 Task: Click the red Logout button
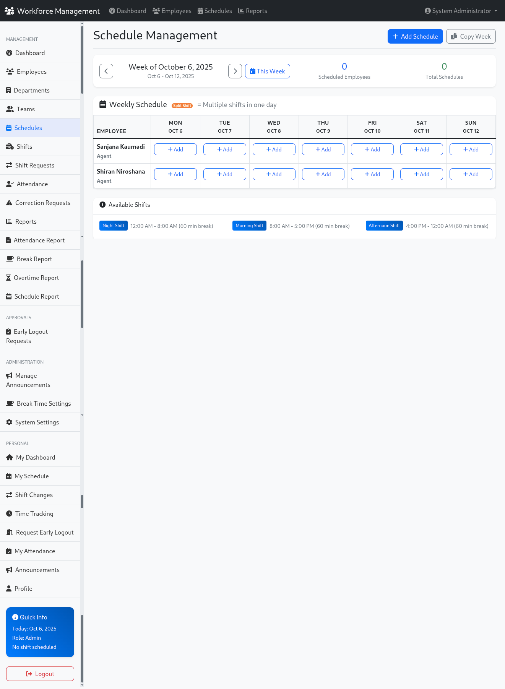(x=40, y=674)
